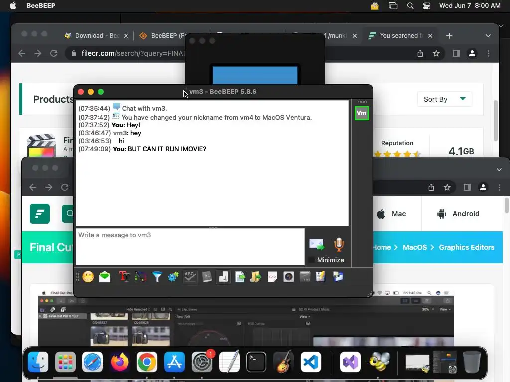Click the send folder icon with green arrow

[255, 277]
